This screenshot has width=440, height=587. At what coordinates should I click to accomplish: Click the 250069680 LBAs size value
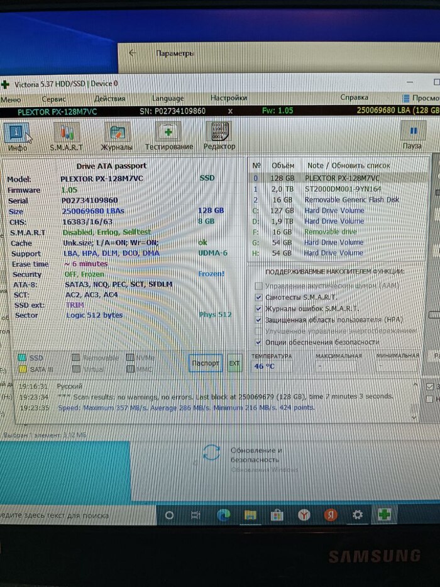93,211
